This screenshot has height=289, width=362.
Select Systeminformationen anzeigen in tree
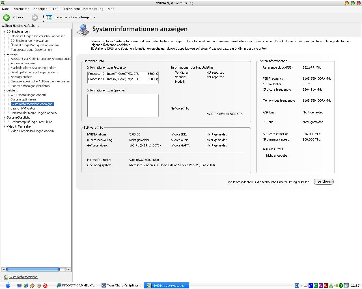pos(32,104)
